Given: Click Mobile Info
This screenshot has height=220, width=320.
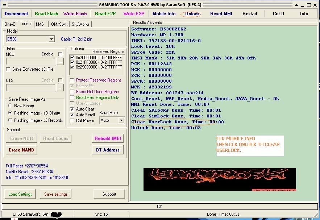Looking at the screenshot, I should [164, 14].
